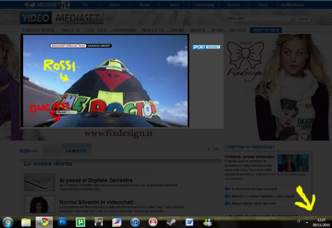This screenshot has width=332, height=228.
Task: Open the MOTOGP navigation tab
Action: point(238,30)
